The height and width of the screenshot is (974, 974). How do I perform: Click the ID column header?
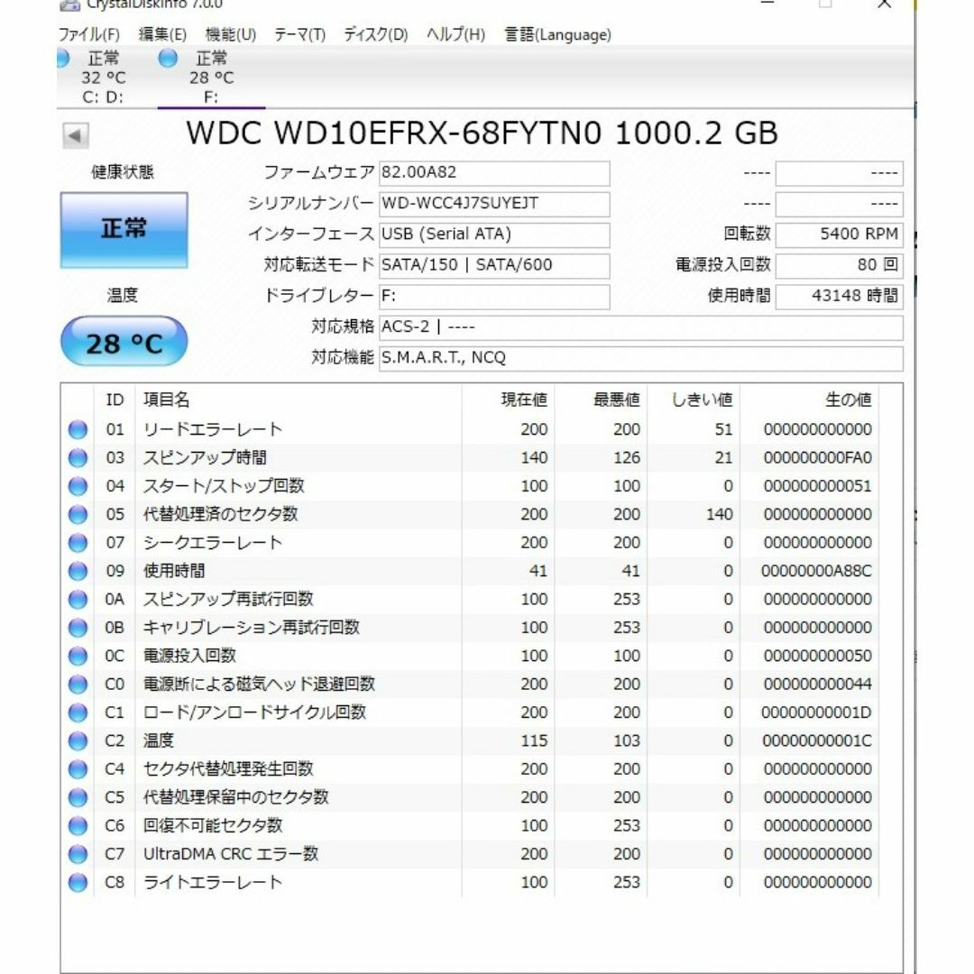click(115, 400)
